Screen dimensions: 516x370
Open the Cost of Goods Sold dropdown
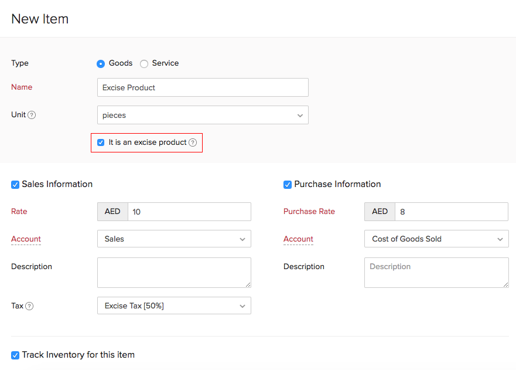pos(436,239)
